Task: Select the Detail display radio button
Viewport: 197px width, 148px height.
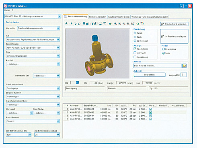Action: pyautogui.click(x=135, y=33)
